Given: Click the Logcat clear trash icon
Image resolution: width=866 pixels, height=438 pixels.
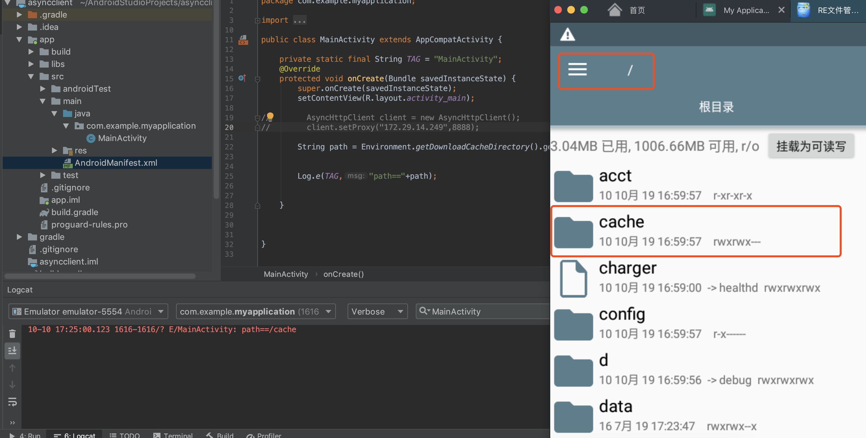Looking at the screenshot, I should click(x=12, y=333).
